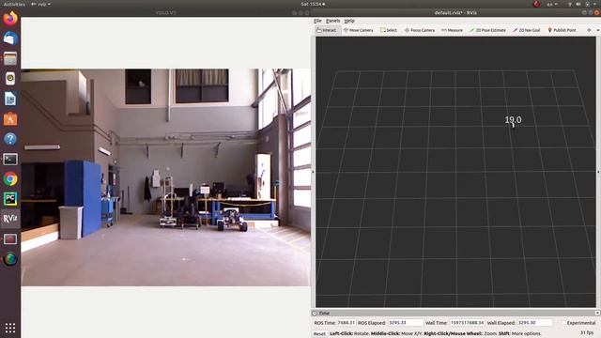
Task: Open the File menu in RViz
Action: [x=317, y=21]
